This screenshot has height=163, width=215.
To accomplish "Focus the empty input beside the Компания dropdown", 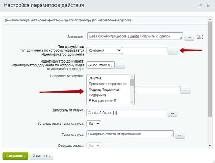I will coord(145,50).
